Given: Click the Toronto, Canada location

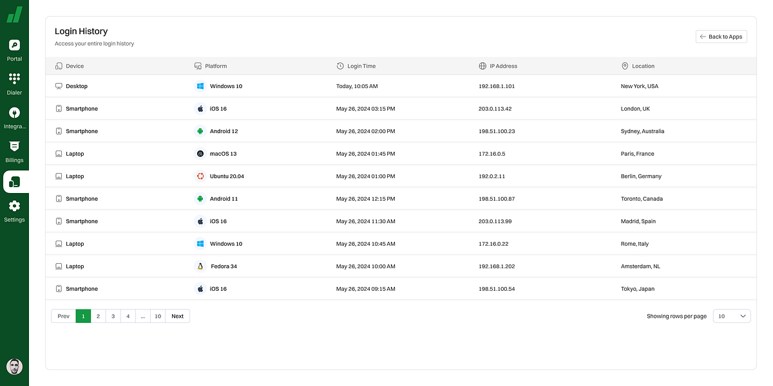Looking at the screenshot, I should point(642,199).
